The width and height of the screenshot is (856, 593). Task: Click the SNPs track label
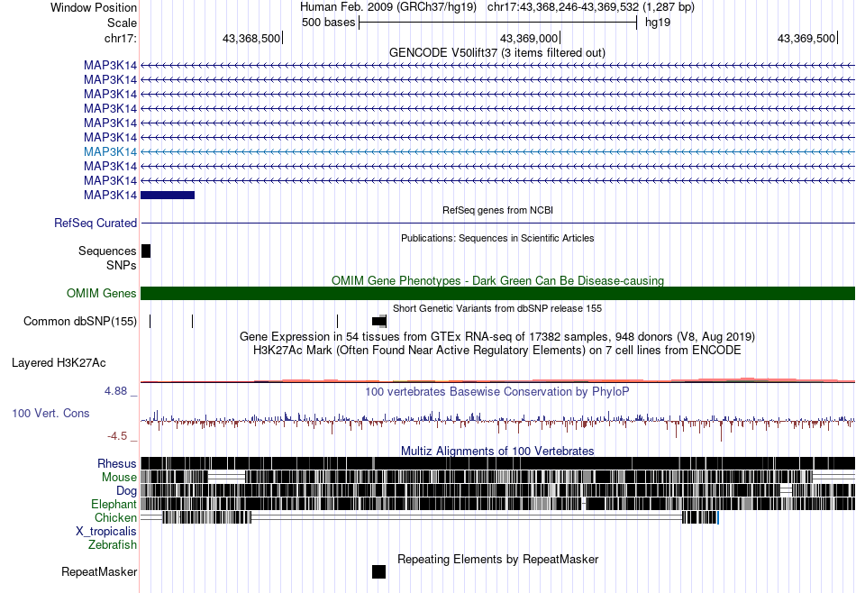pos(122,265)
